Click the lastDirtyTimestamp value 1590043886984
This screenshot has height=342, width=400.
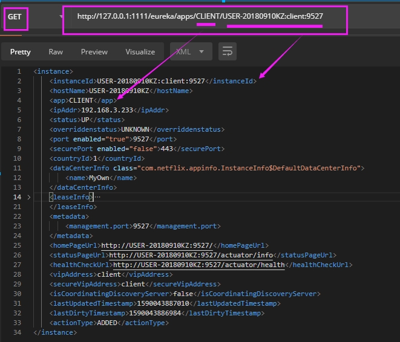155,313
